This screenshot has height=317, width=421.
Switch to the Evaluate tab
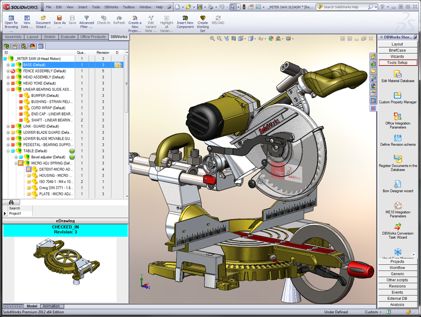[x=68, y=37]
